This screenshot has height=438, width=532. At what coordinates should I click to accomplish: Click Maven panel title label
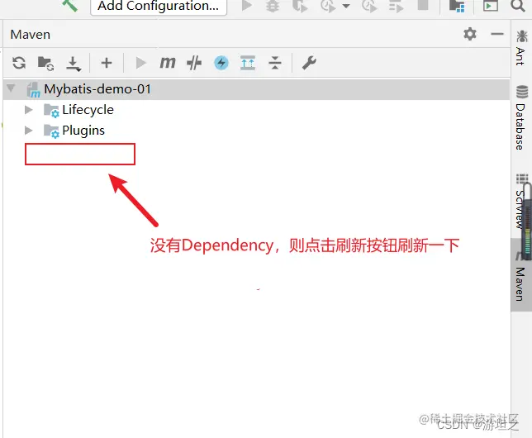(31, 35)
